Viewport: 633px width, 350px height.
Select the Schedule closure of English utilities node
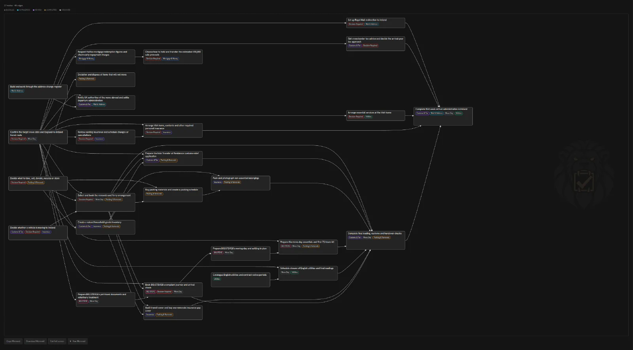(308, 273)
